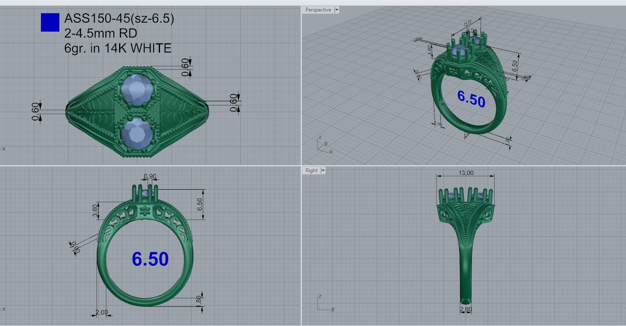Select the blue square beside the ASS150-45 label
This screenshot has height=326, width=626.
50,23
